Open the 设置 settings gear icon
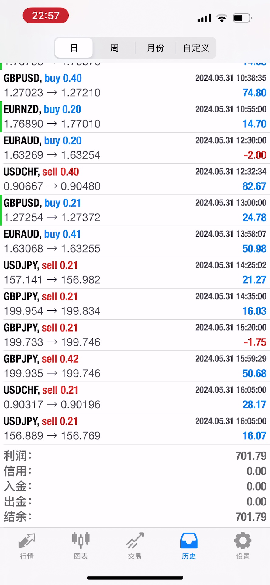Screen dimensions: 270x585 243,541
